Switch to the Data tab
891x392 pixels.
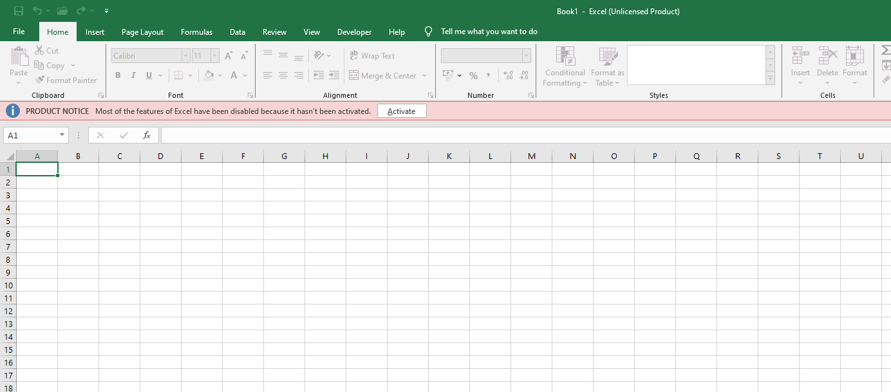click(238, 32)
